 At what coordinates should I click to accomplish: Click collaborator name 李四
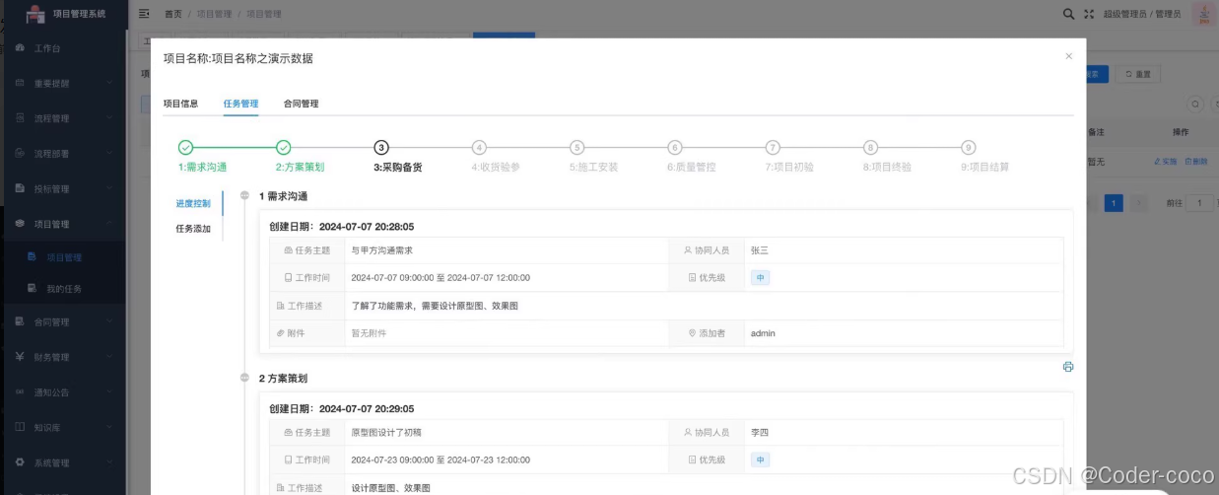coord(760,432)
